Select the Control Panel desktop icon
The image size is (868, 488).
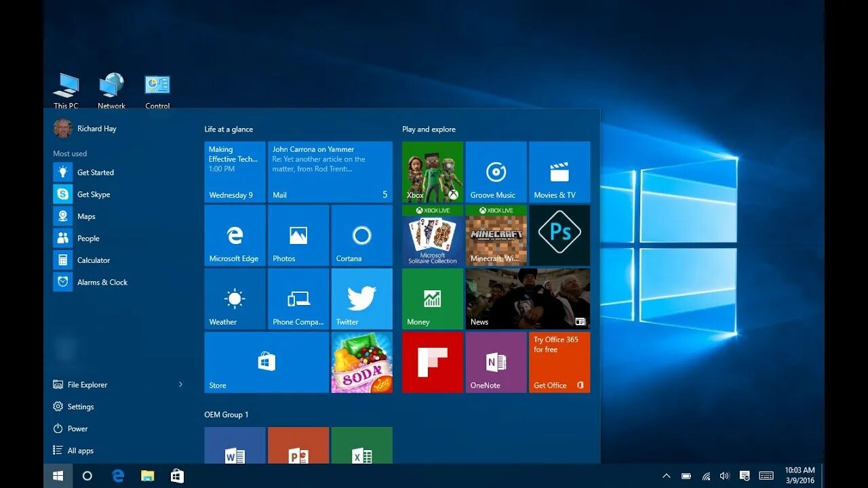tap(157, 91)
